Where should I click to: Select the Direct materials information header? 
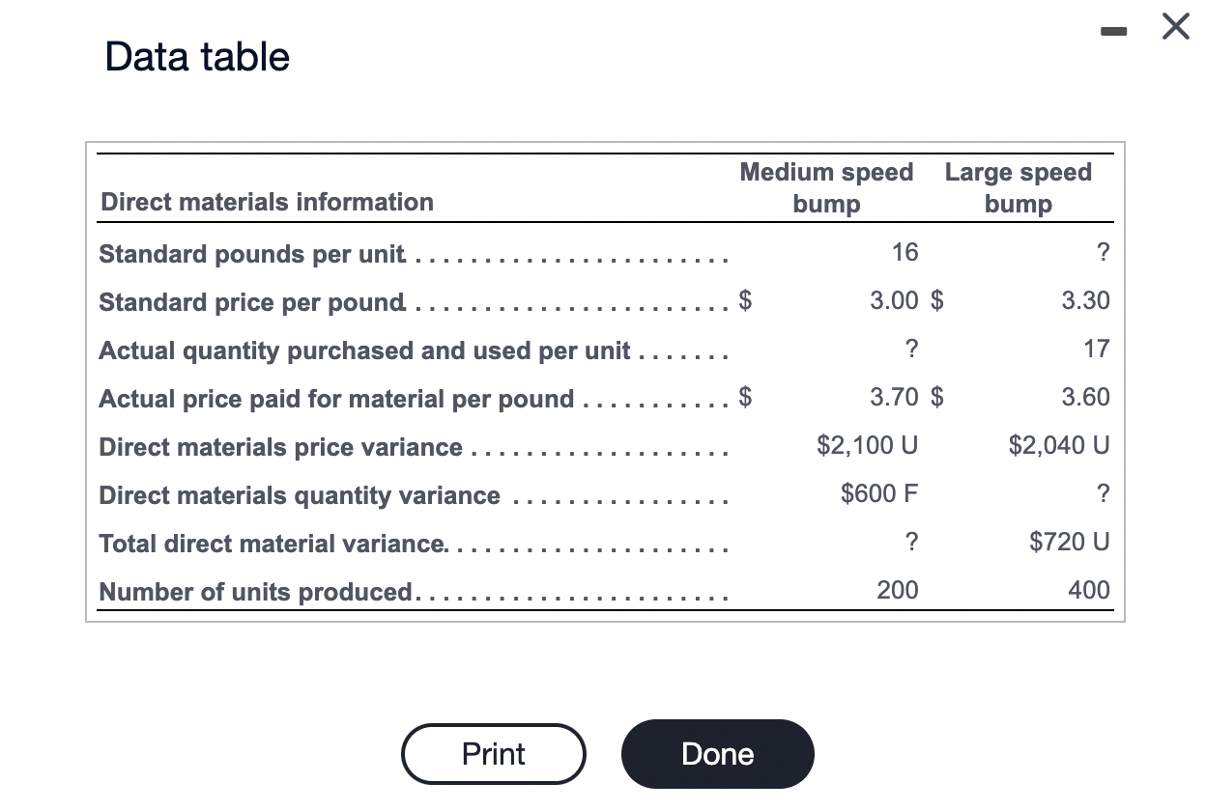coord(268,202)
